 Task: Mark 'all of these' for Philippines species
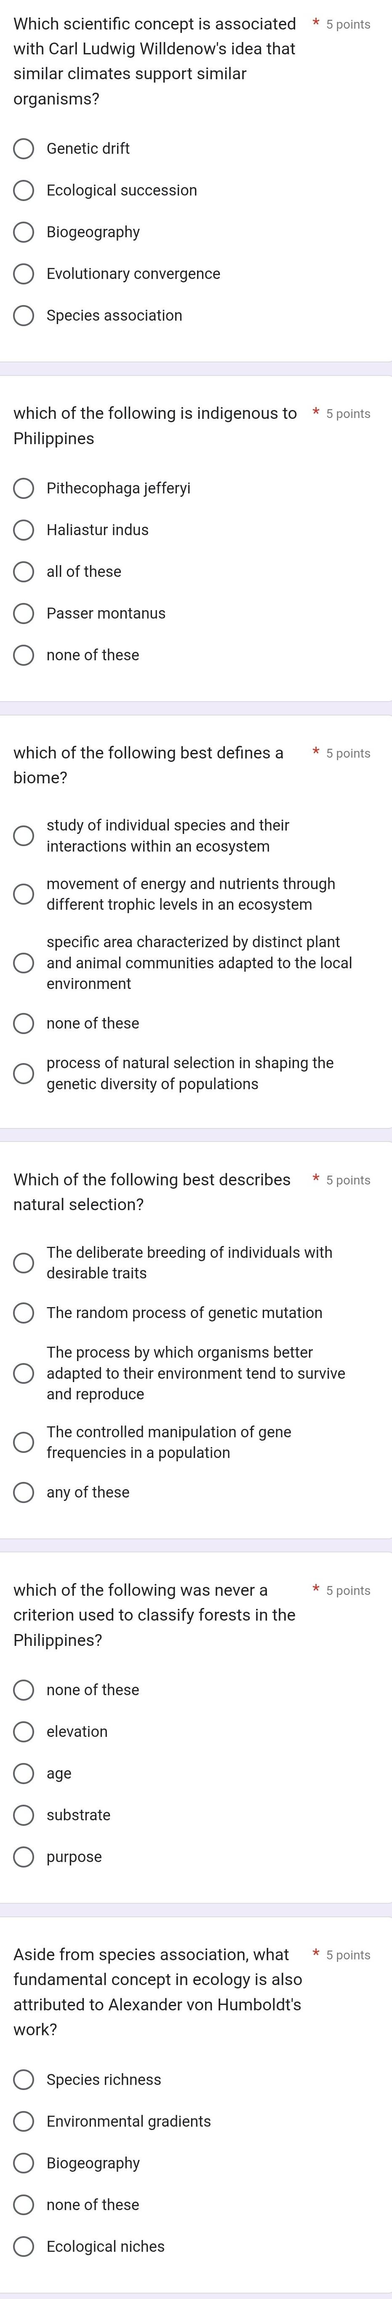24,571
